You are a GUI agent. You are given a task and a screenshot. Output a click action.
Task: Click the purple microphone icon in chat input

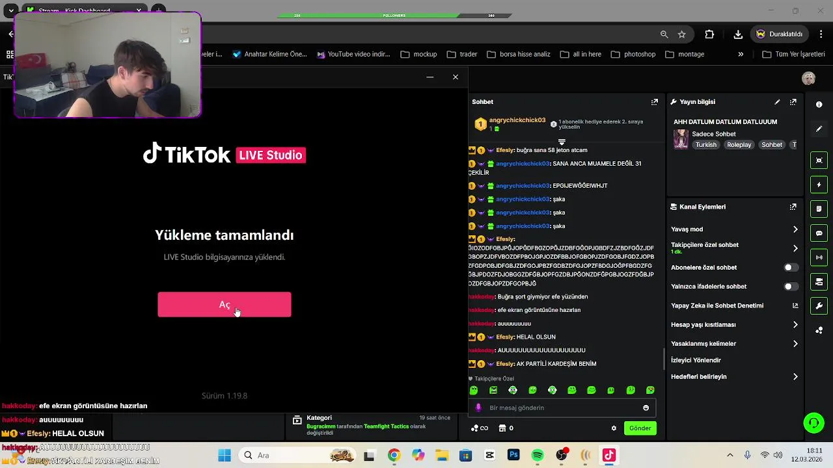coord(478,408)
